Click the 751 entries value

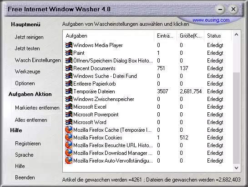161,68
